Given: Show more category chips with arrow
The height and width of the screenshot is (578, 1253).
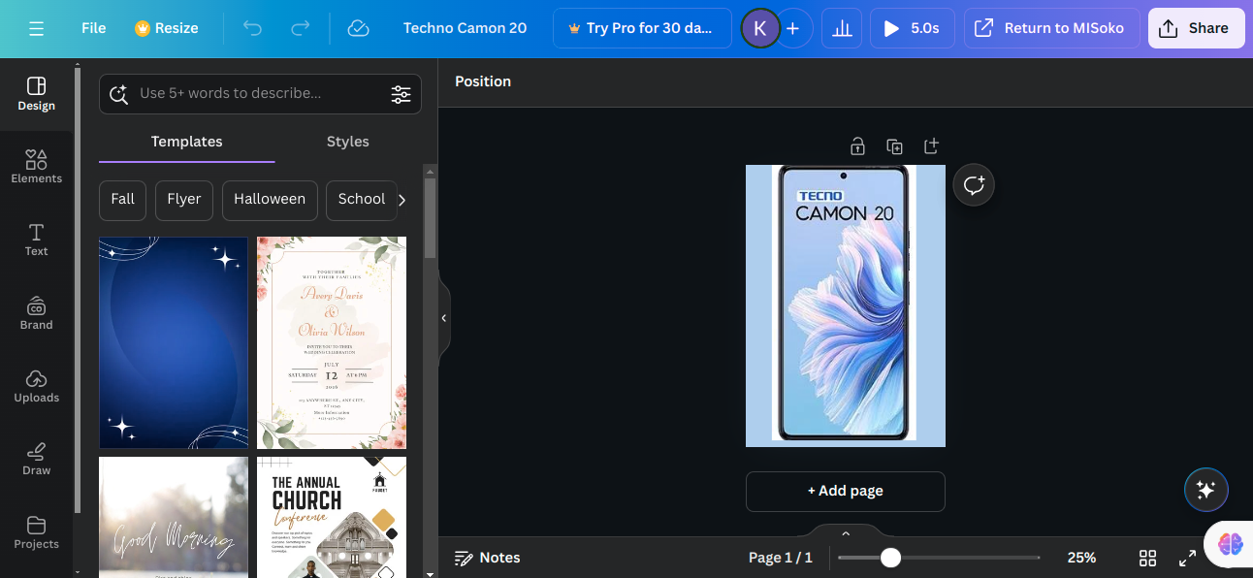Looking at the screenshot, I should pyautogui.click(x=402, y=200).
